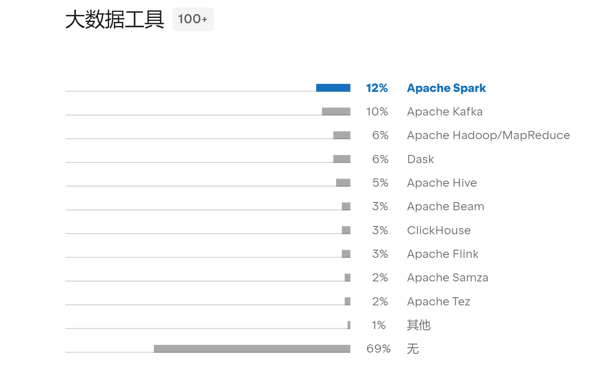Click the Apache Flink label
Viewport: 595px width, 366px height.
click(443, 254)
